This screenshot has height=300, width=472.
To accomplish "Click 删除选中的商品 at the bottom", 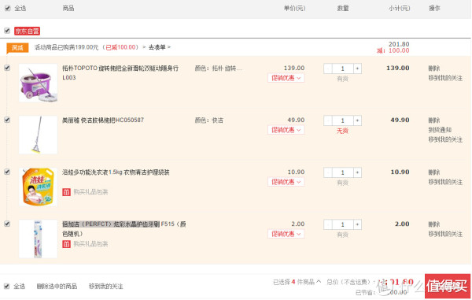I will 57,286.
